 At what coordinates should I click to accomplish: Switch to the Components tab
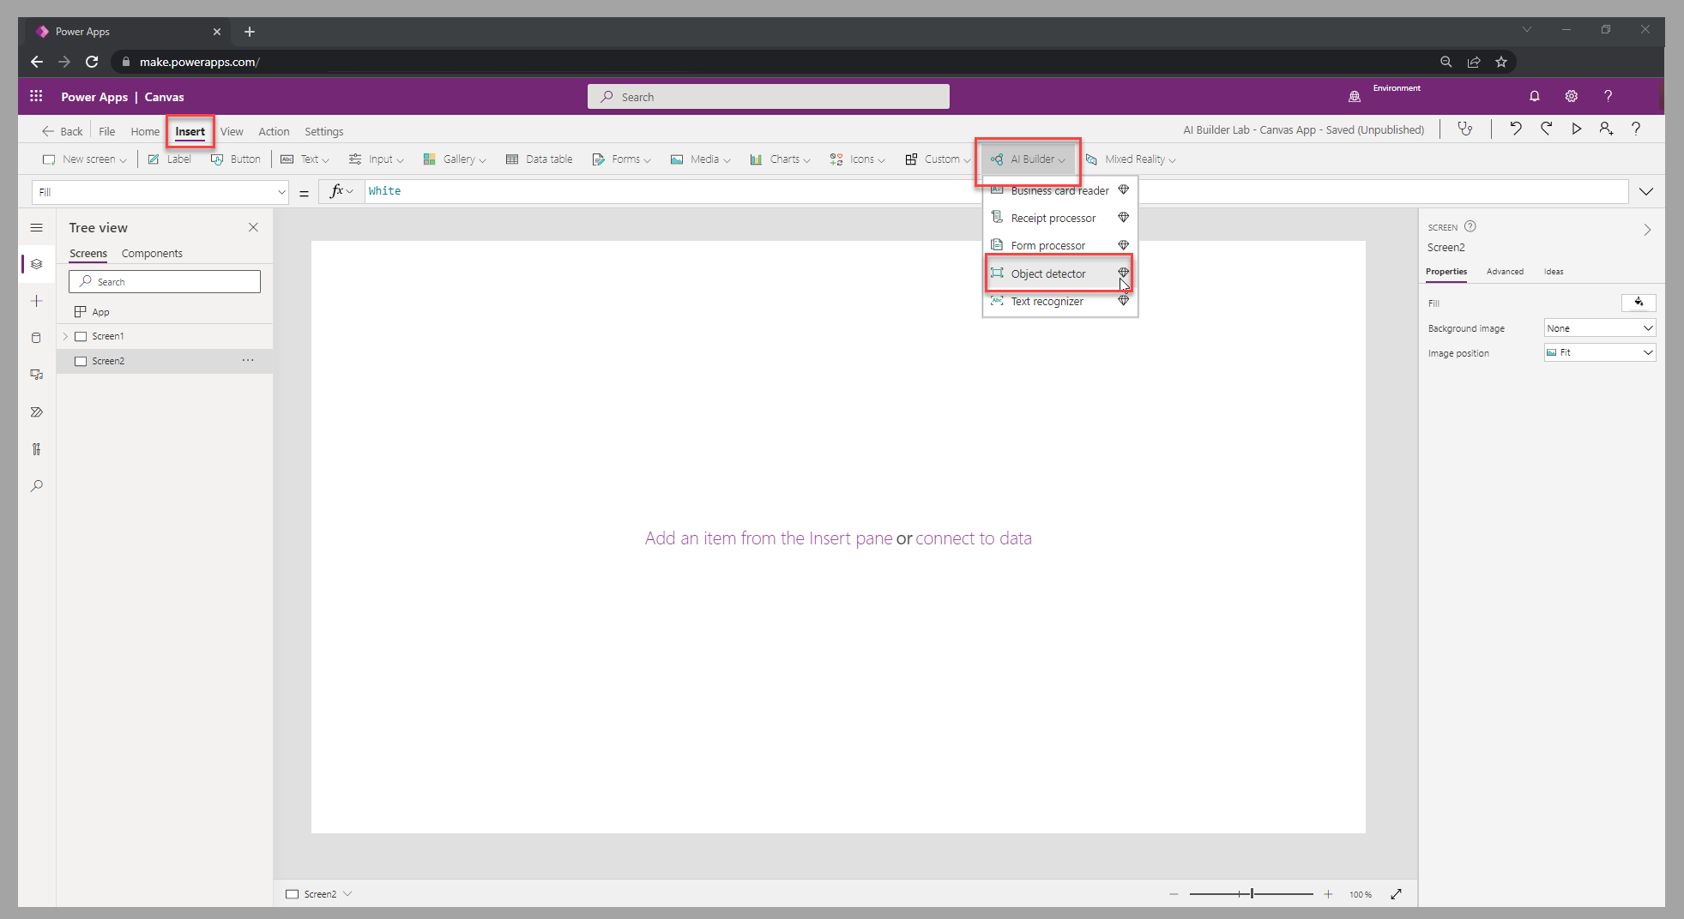tap(152, 253)
